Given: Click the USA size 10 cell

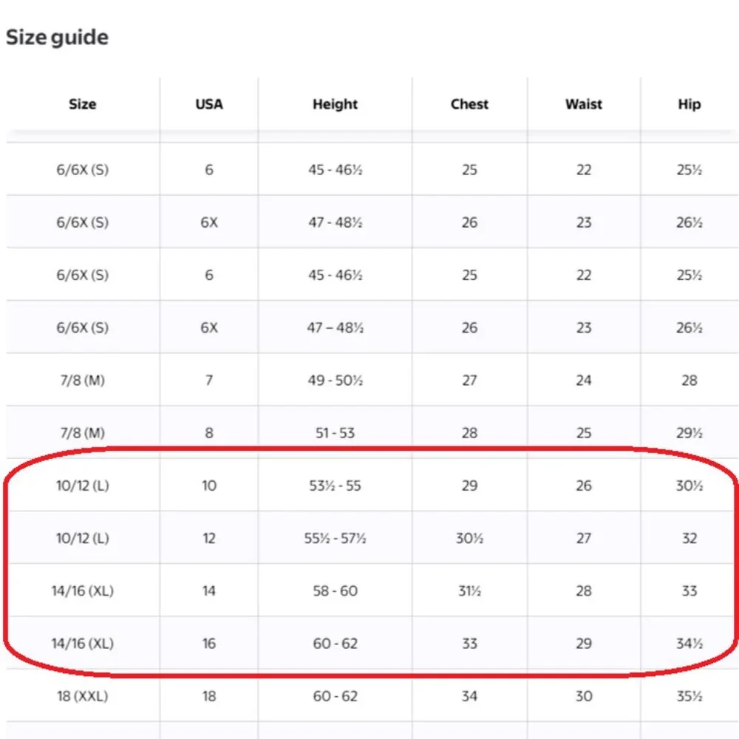Looking at the screenshot, I should 209,486.
